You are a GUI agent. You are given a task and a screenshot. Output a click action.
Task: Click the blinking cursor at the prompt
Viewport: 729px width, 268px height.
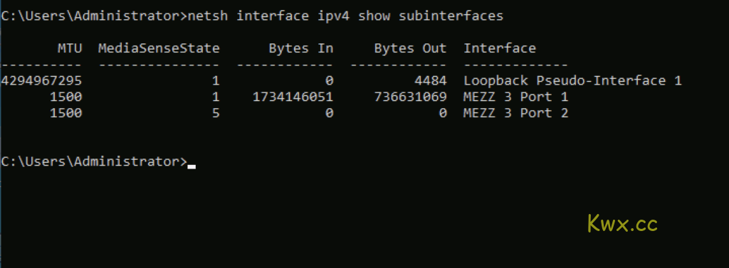[192, 166]
